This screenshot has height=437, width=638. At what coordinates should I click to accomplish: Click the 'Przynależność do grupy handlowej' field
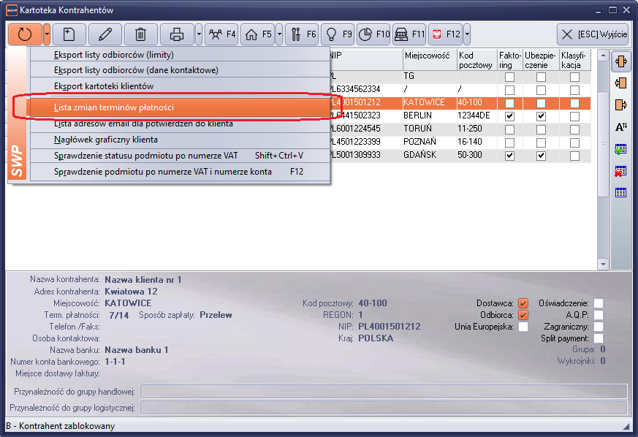383,391
